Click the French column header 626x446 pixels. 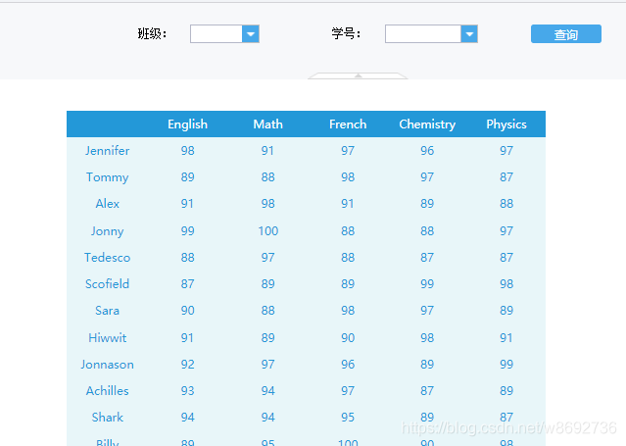tap(348, 124)
